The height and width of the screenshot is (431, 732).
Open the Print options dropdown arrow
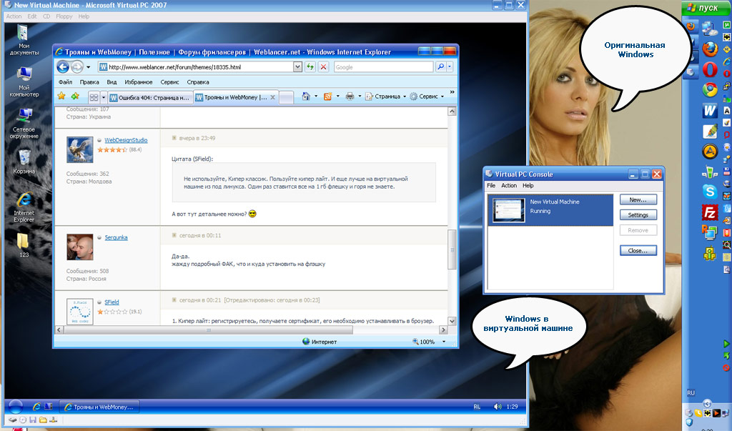click(x=360, y=96)
